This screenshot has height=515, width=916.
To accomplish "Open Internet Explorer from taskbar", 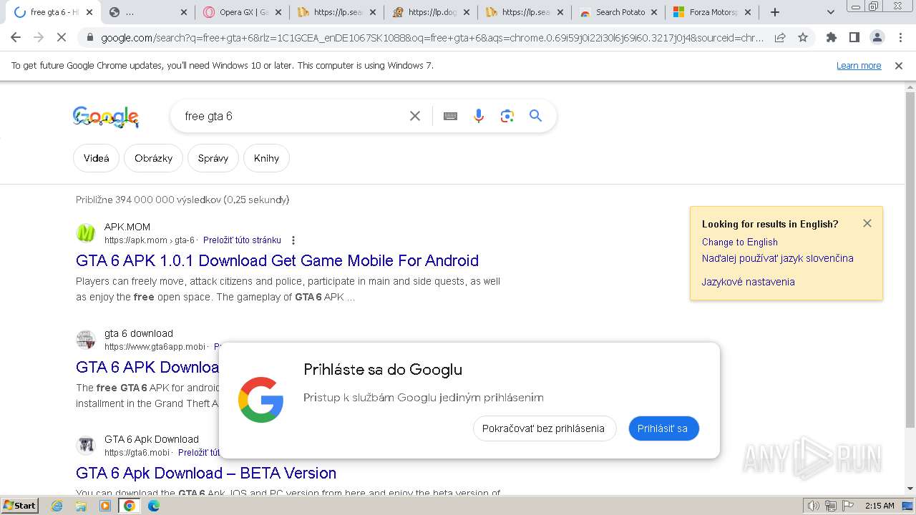I will click(57, 506).
